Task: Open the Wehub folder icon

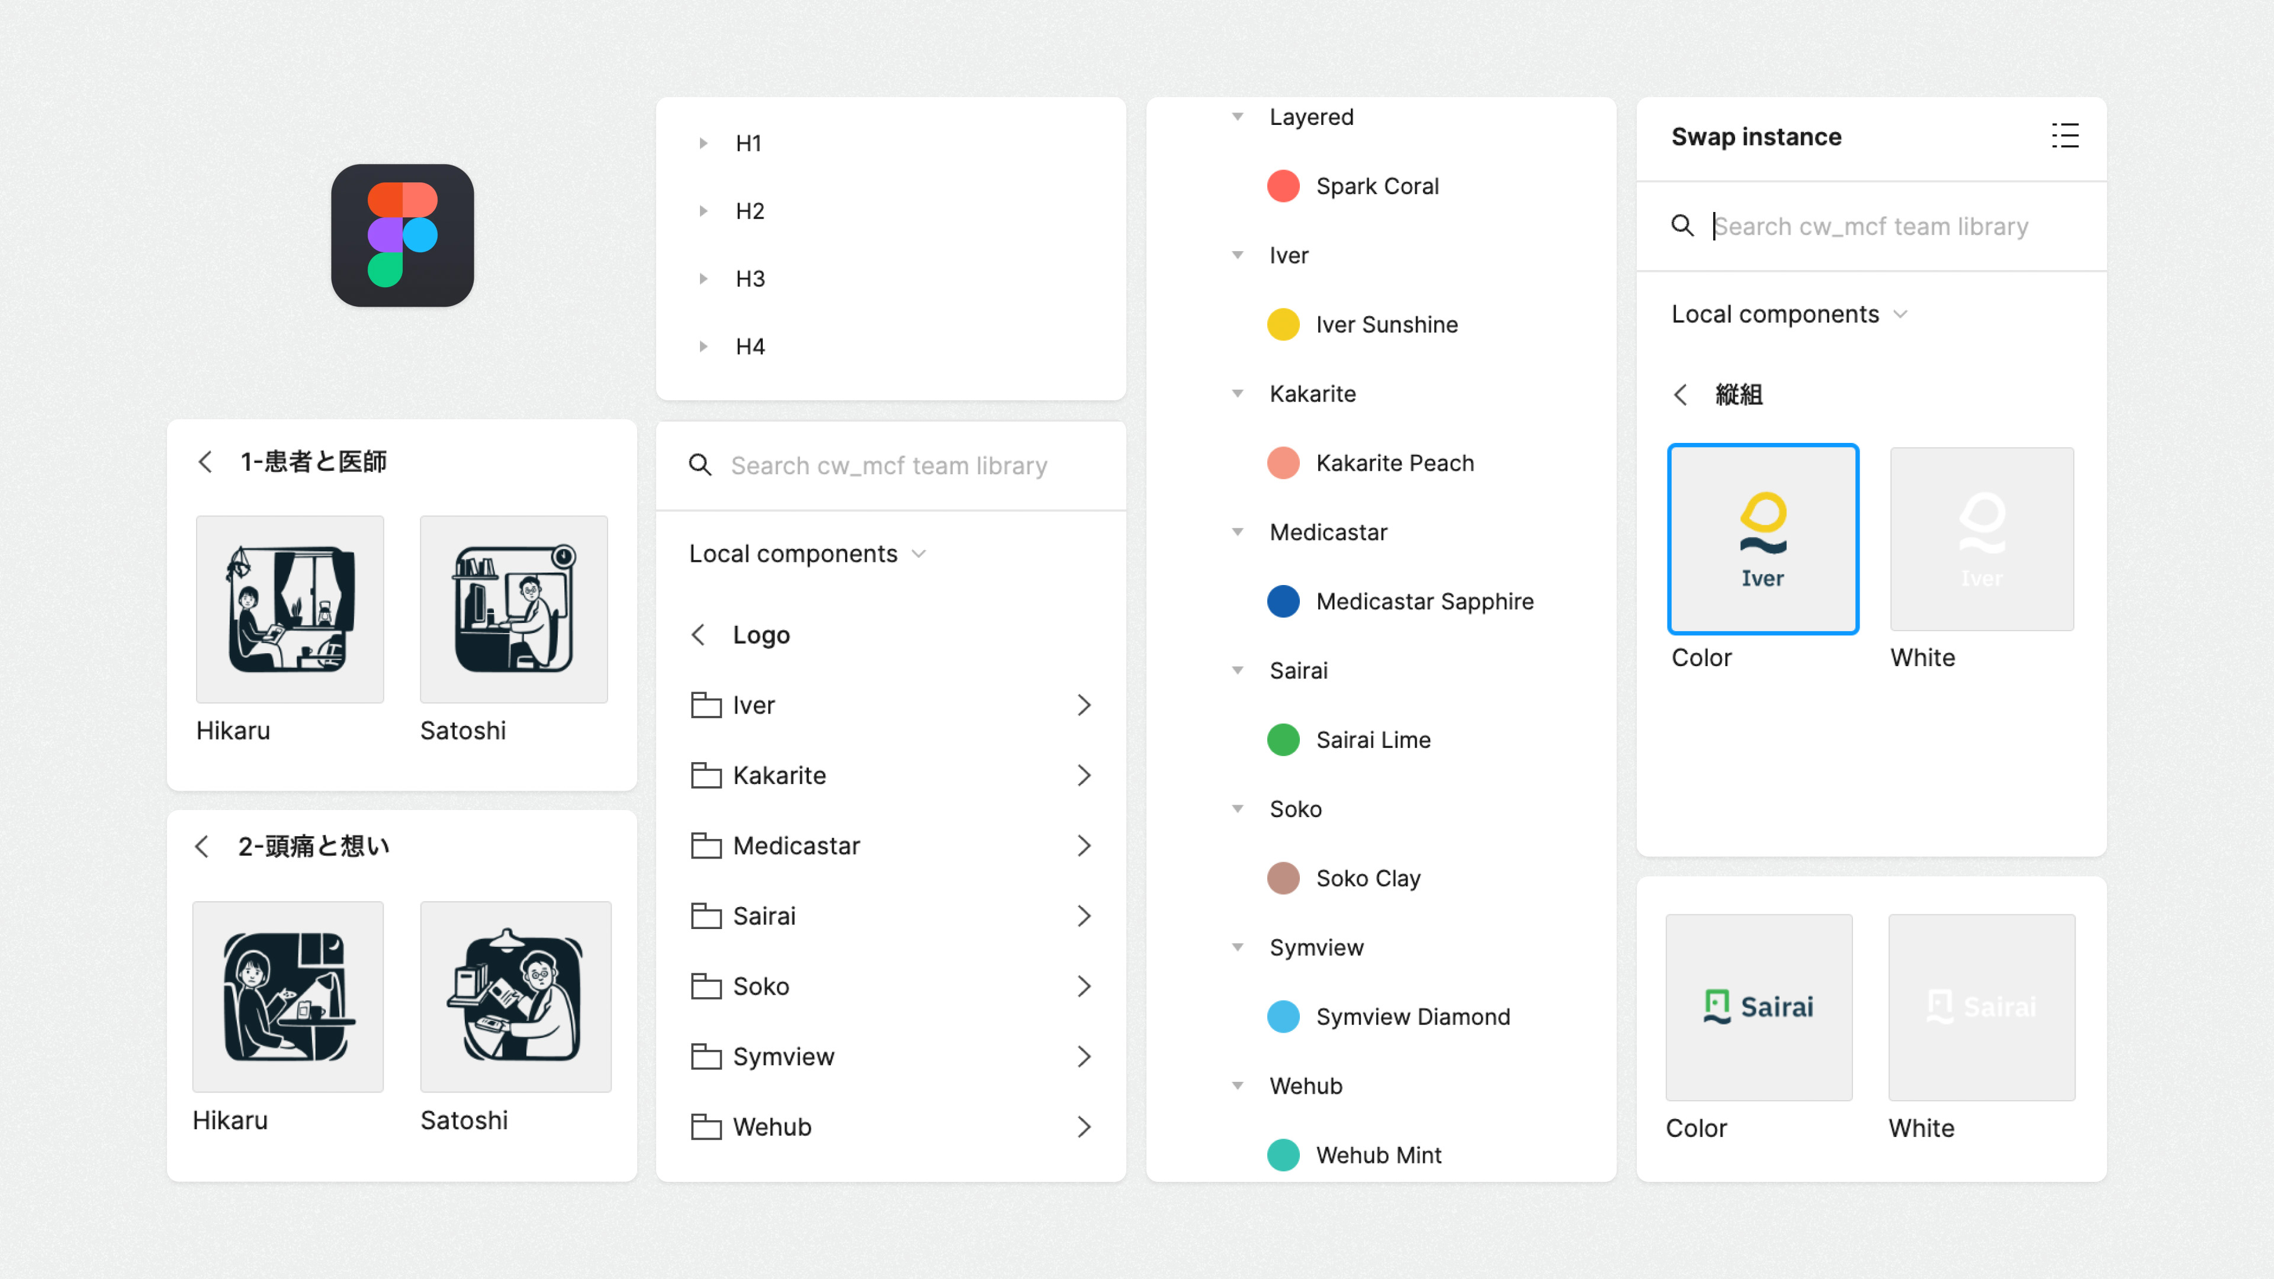Action: pos(705,1126)
